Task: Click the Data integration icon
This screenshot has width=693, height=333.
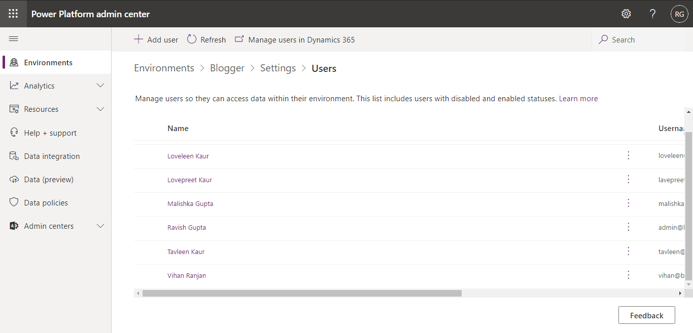Action: pos(14,156)
